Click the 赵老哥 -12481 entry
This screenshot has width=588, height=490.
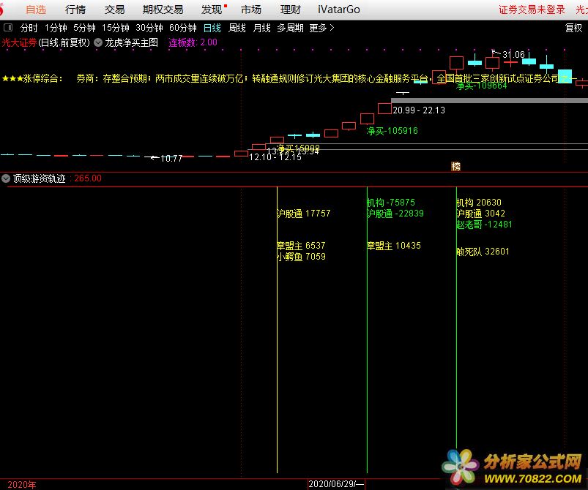[x=484, y=225]
